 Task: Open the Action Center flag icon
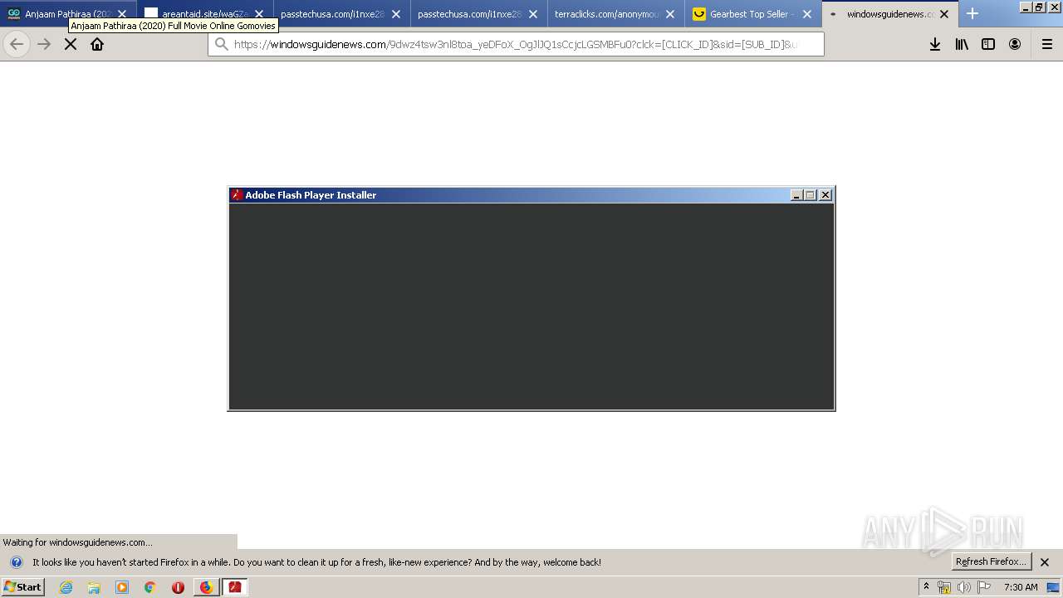984,587
